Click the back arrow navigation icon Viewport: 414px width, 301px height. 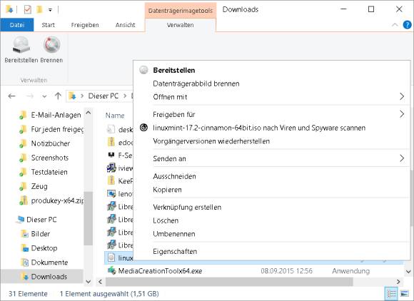12,96
